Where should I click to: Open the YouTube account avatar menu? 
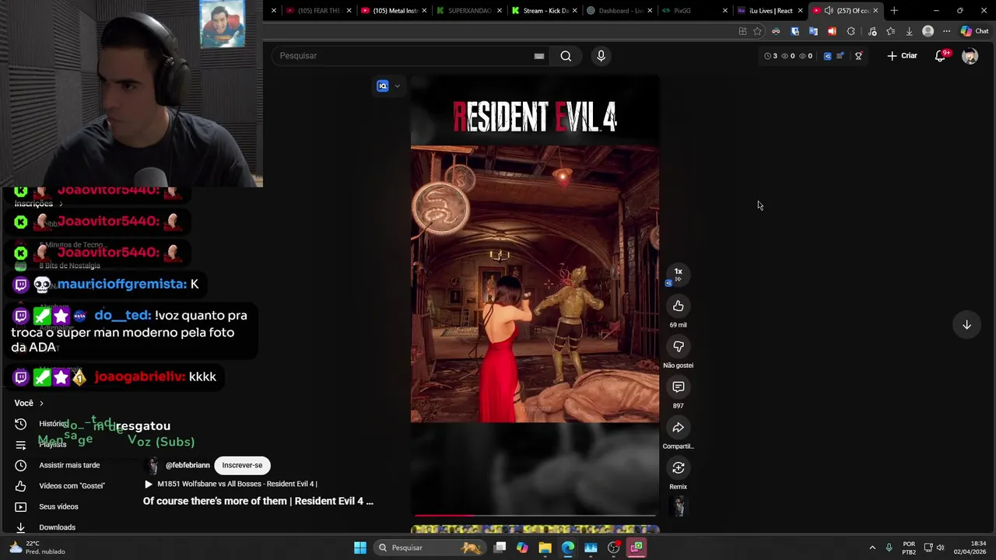point(970,56)
